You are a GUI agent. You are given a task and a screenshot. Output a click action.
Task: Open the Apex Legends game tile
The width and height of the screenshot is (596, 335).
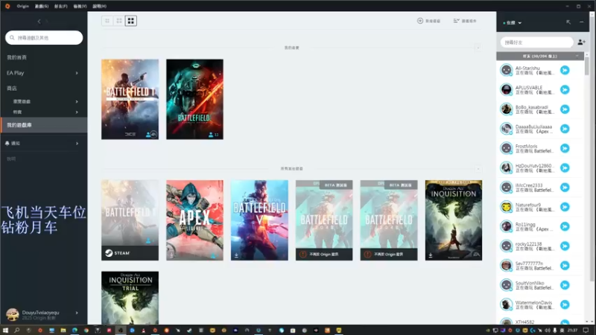(x=194, y=220)
